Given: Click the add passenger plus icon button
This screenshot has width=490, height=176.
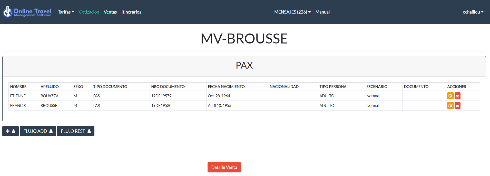Looking at the screenshot, I should 11,131.
